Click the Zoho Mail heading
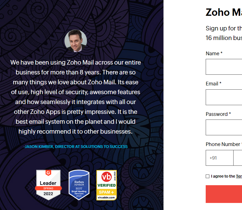 [x=224, y=12]
